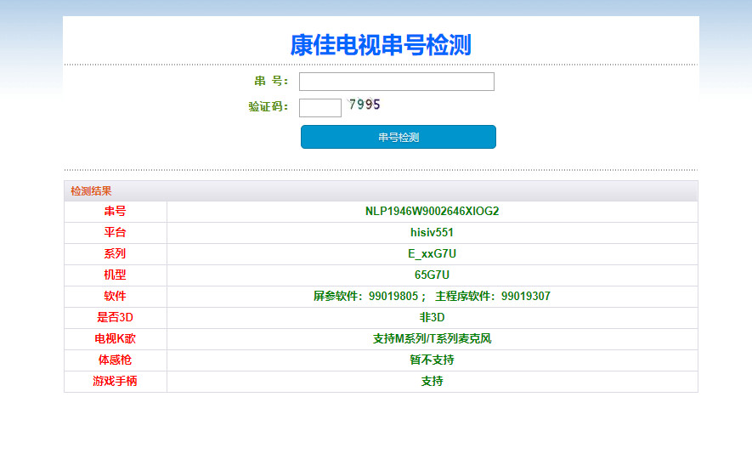The image size is (752, 465).
Task: Click the 支持 value in 游戏手柄 row
Action: click(433, 381)
